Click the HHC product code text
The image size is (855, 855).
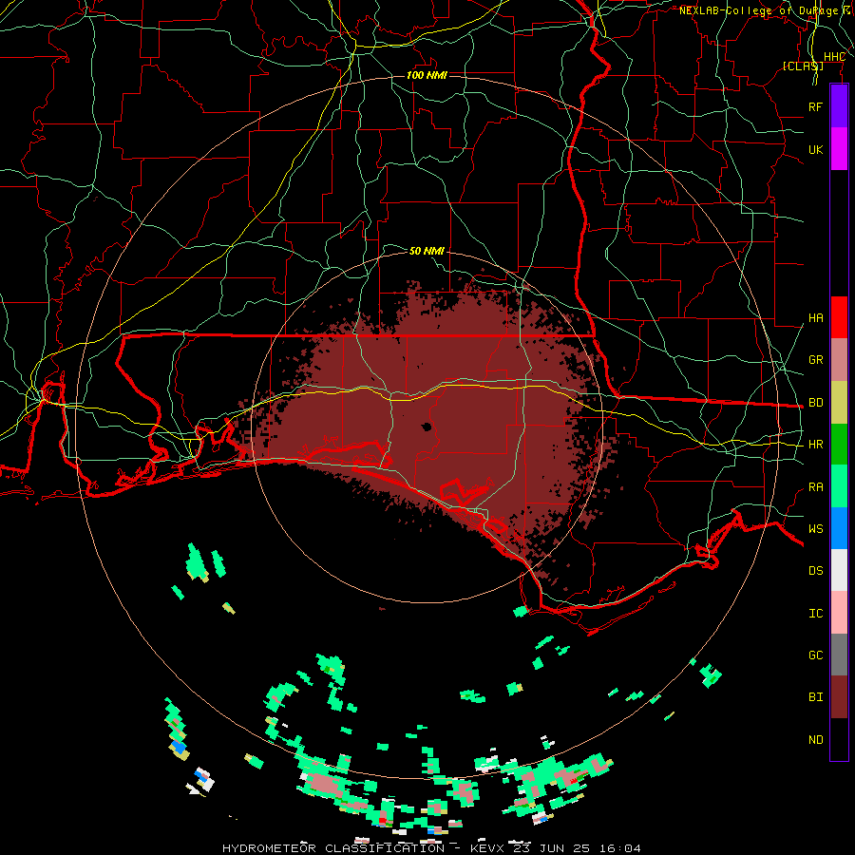(x=834, y=57)
